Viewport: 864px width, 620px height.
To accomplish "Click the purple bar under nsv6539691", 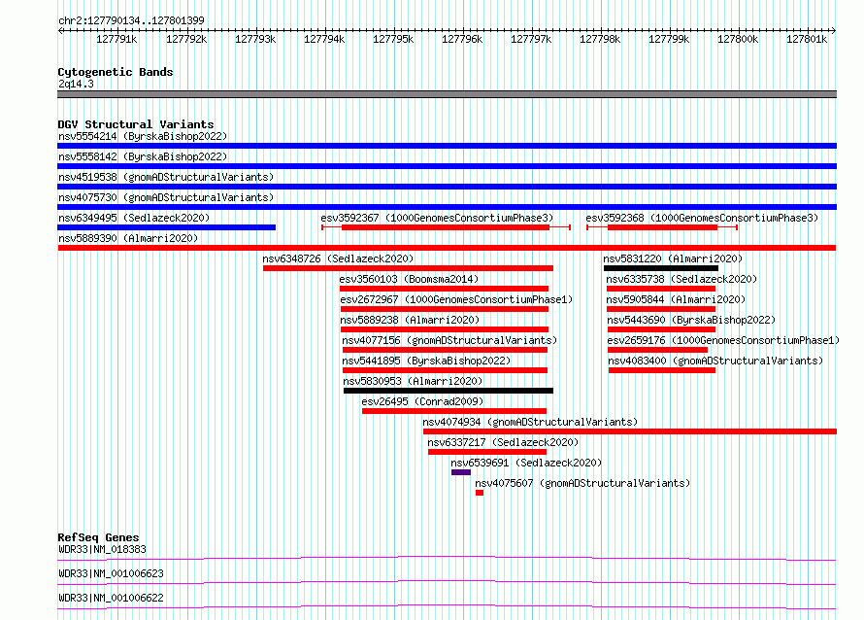I will [461, 472].
